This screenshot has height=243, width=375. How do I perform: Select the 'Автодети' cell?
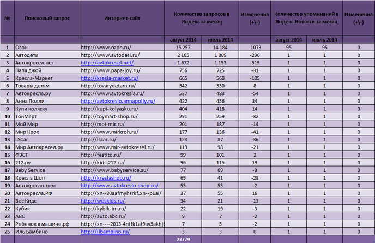(x=47, y=55)
